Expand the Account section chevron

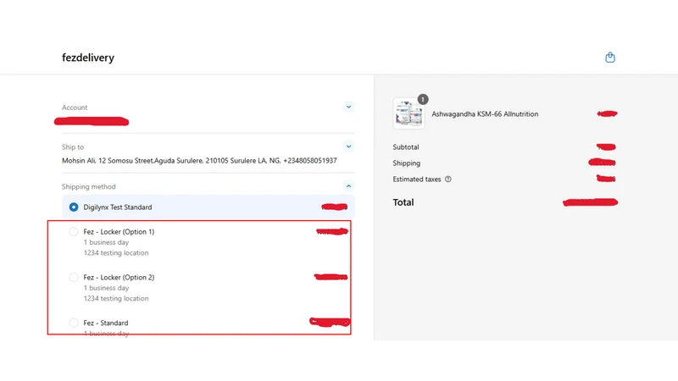click(x=348, y=107)
